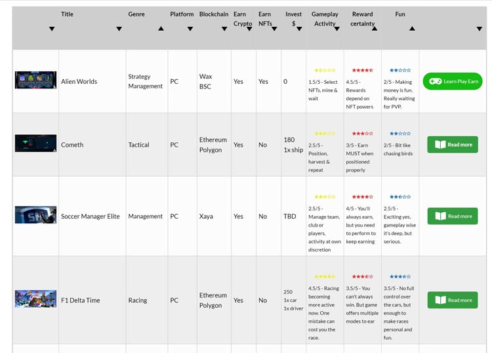The width and height of the screenshot is (492, 353).
Task: Click the Platform column sort arrow
Action: click(190, 29)
